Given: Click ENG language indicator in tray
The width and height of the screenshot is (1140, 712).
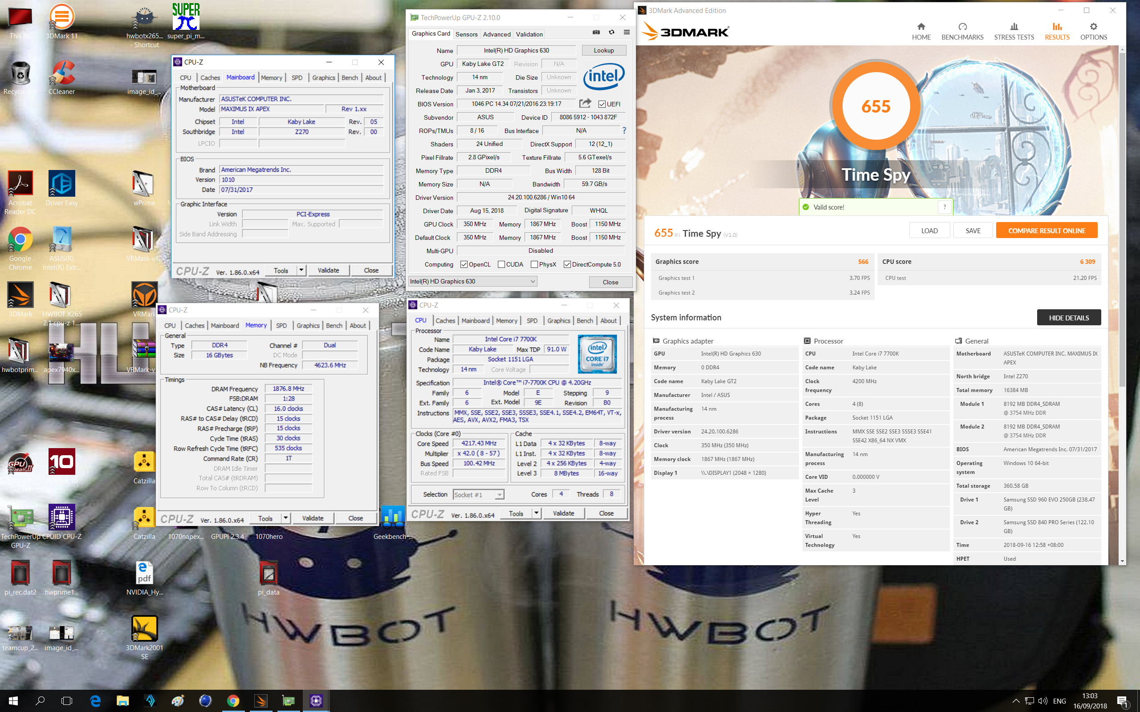Looking at the screenshot, I should click(x=1059, y=701).
